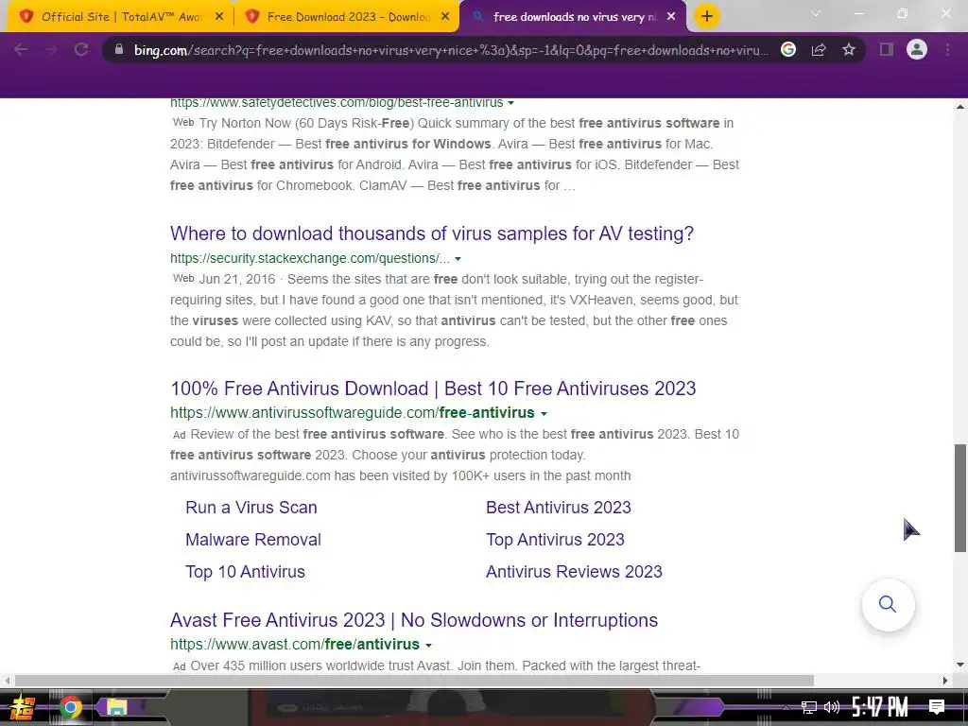Click the scroll right arrow
This screenshot has width=968, height=726.
tap(945, 681)
